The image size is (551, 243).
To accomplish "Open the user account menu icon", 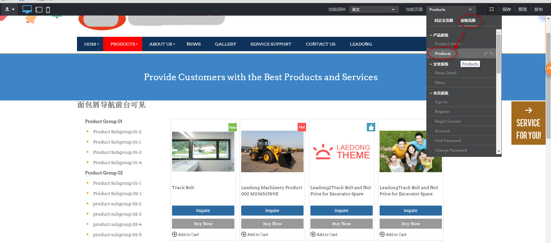I will click(9, 9).
